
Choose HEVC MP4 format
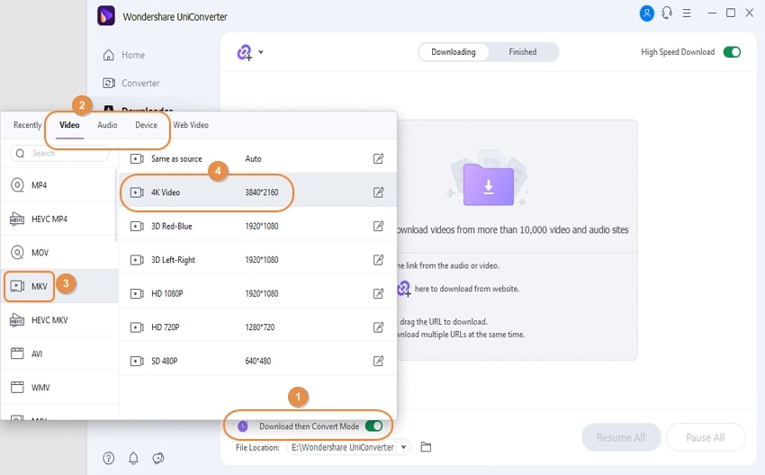point(58,219)
